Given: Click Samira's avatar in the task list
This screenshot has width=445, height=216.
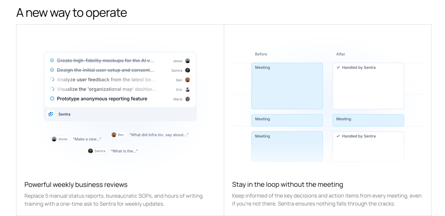Looking at the screenshot, I should click(x=187, y=70).
